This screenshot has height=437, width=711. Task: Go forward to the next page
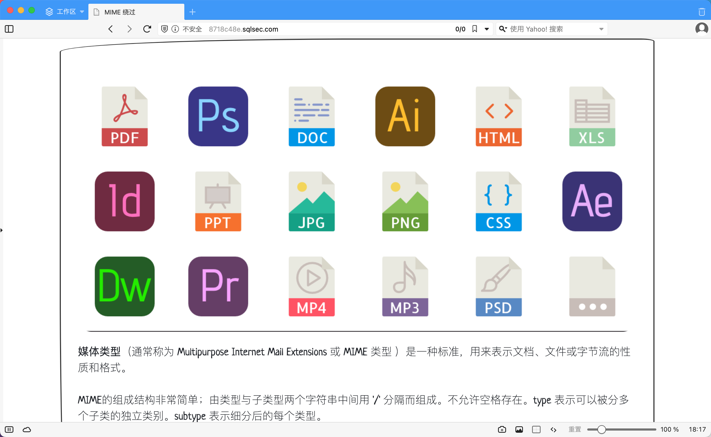click(x=129, y=29)
